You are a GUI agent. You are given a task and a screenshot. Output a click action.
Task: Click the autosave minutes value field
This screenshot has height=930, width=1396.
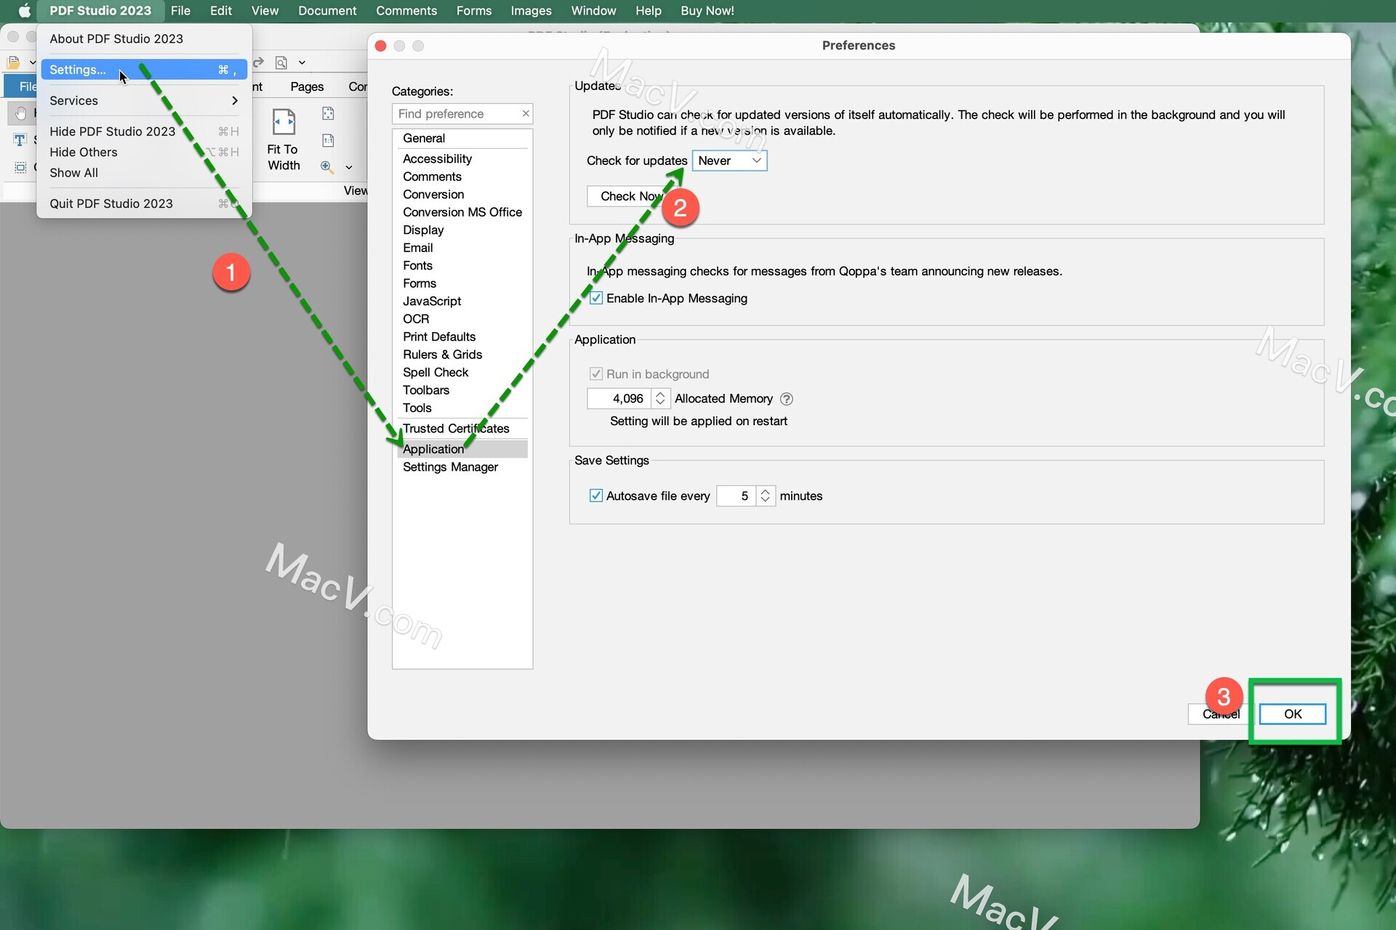point(736,496)
